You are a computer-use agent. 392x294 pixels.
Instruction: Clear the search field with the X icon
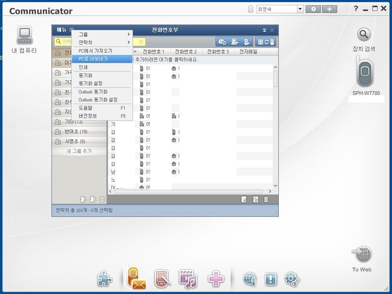point(141,42)
